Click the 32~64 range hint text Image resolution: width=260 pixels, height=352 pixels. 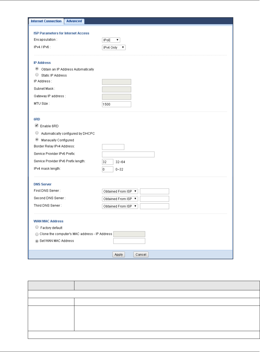click(x=120, y=162)
